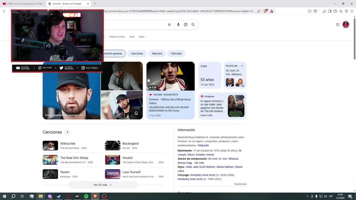The image size is (356, 200).
Task: Open Google Lens image search icon
Action: tap(186, 25)
